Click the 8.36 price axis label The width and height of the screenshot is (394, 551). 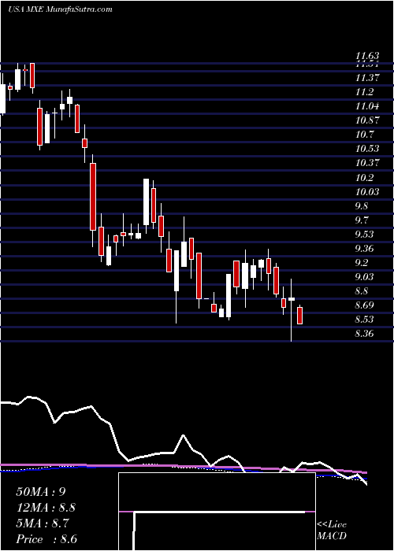364,334
